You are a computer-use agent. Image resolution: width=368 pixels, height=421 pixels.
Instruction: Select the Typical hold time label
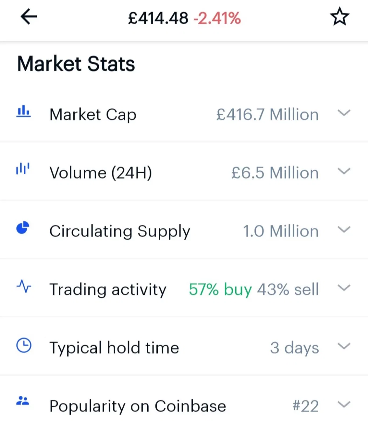pyautogui.click(x=114, y=348)
